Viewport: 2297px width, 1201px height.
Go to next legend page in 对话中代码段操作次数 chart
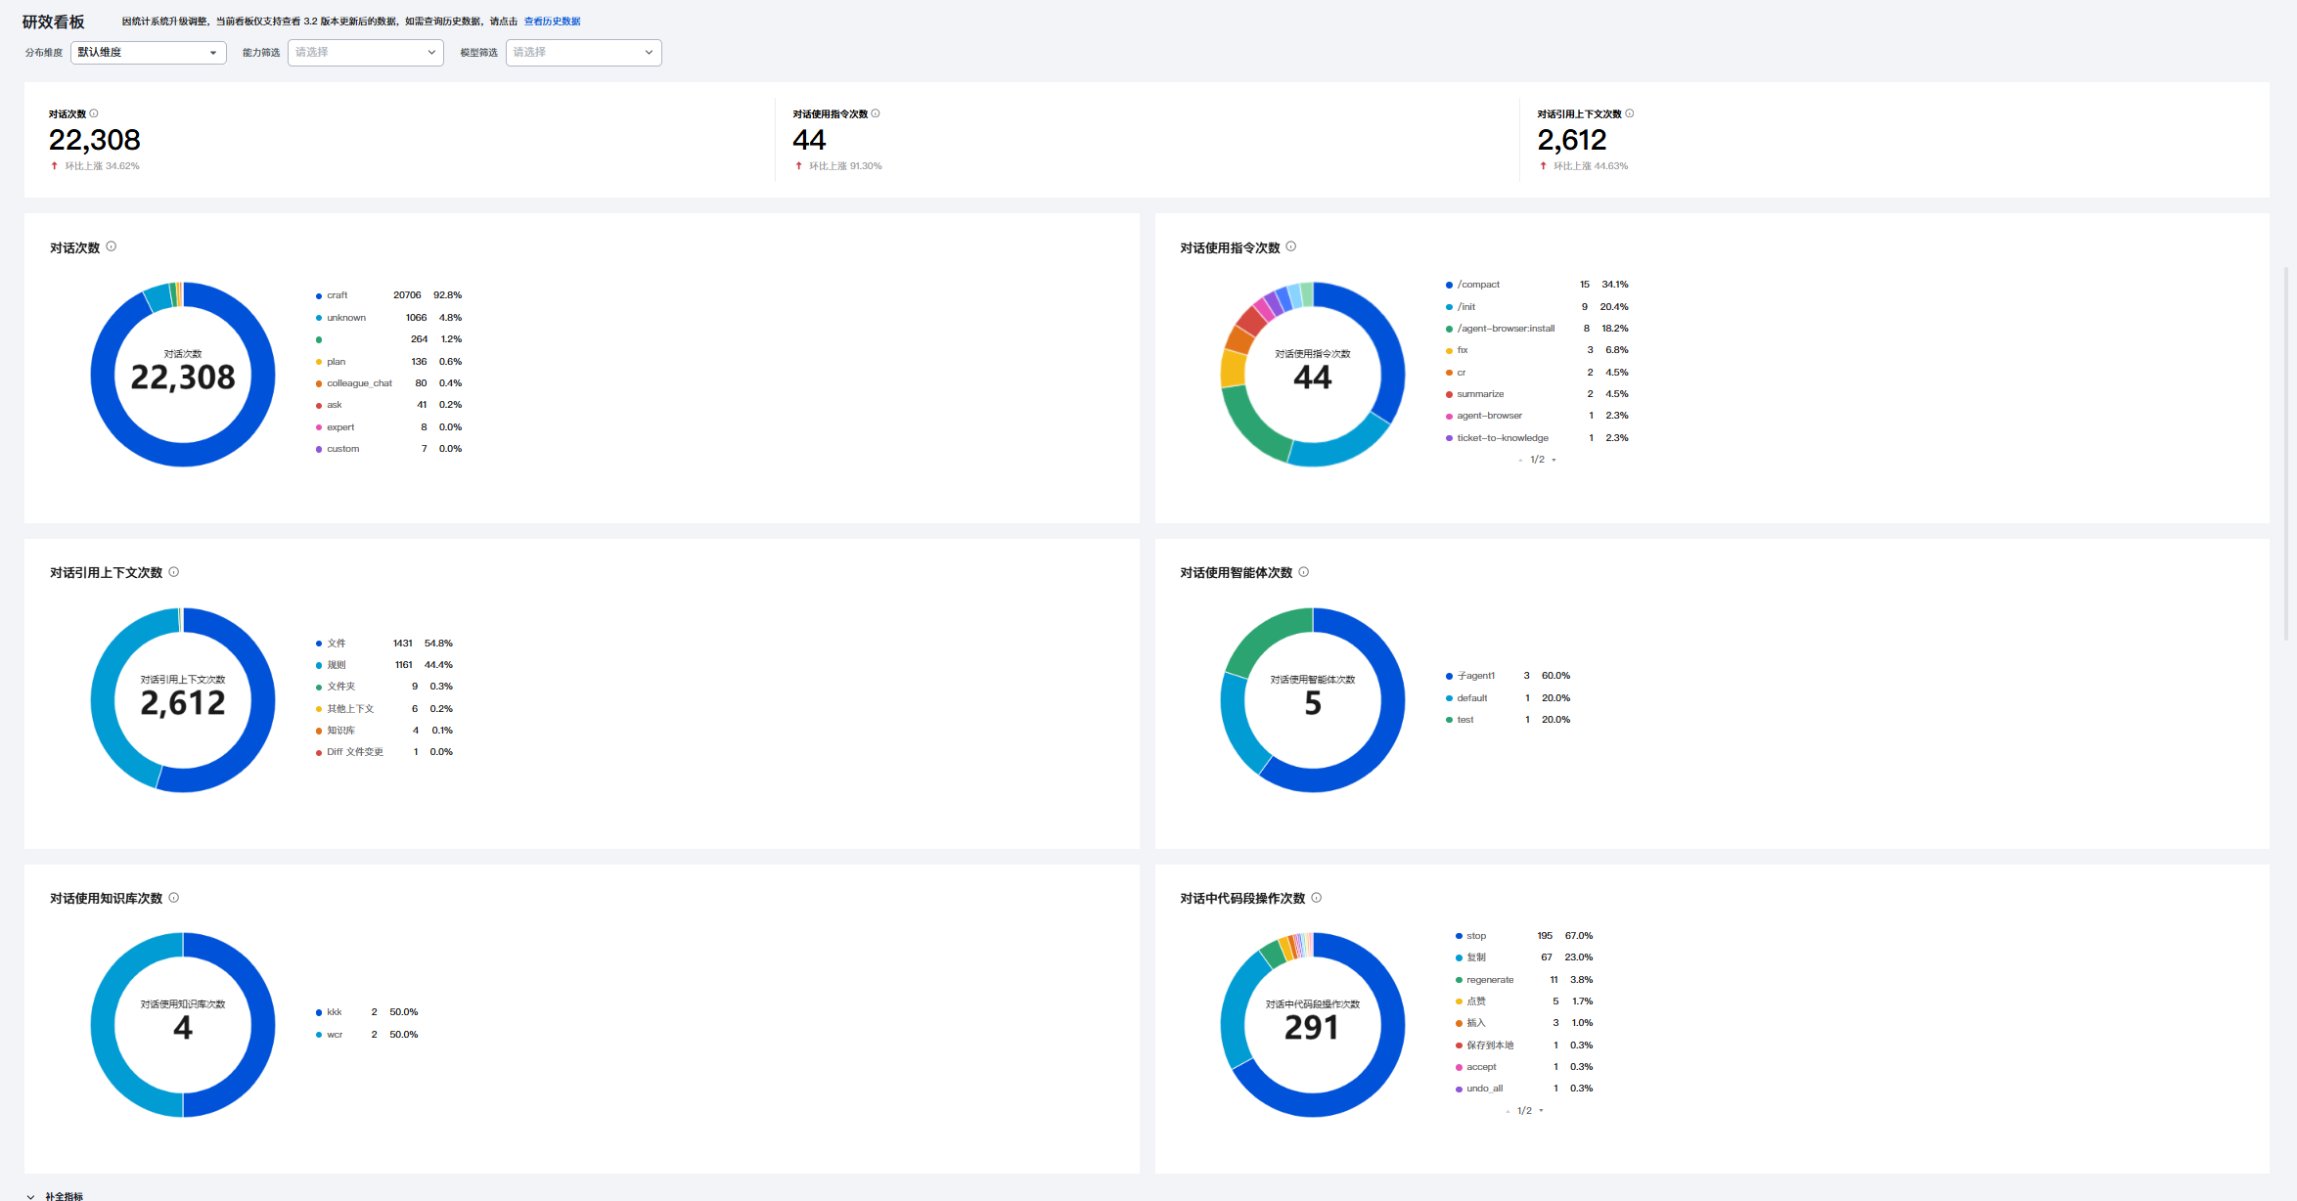point(1542,1111)
